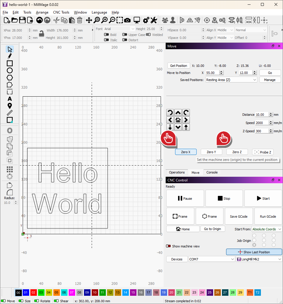This screenshot has width=283, height=304.
Task: Pick the red 02 layer swatch
Action: [x=33, y=293]
